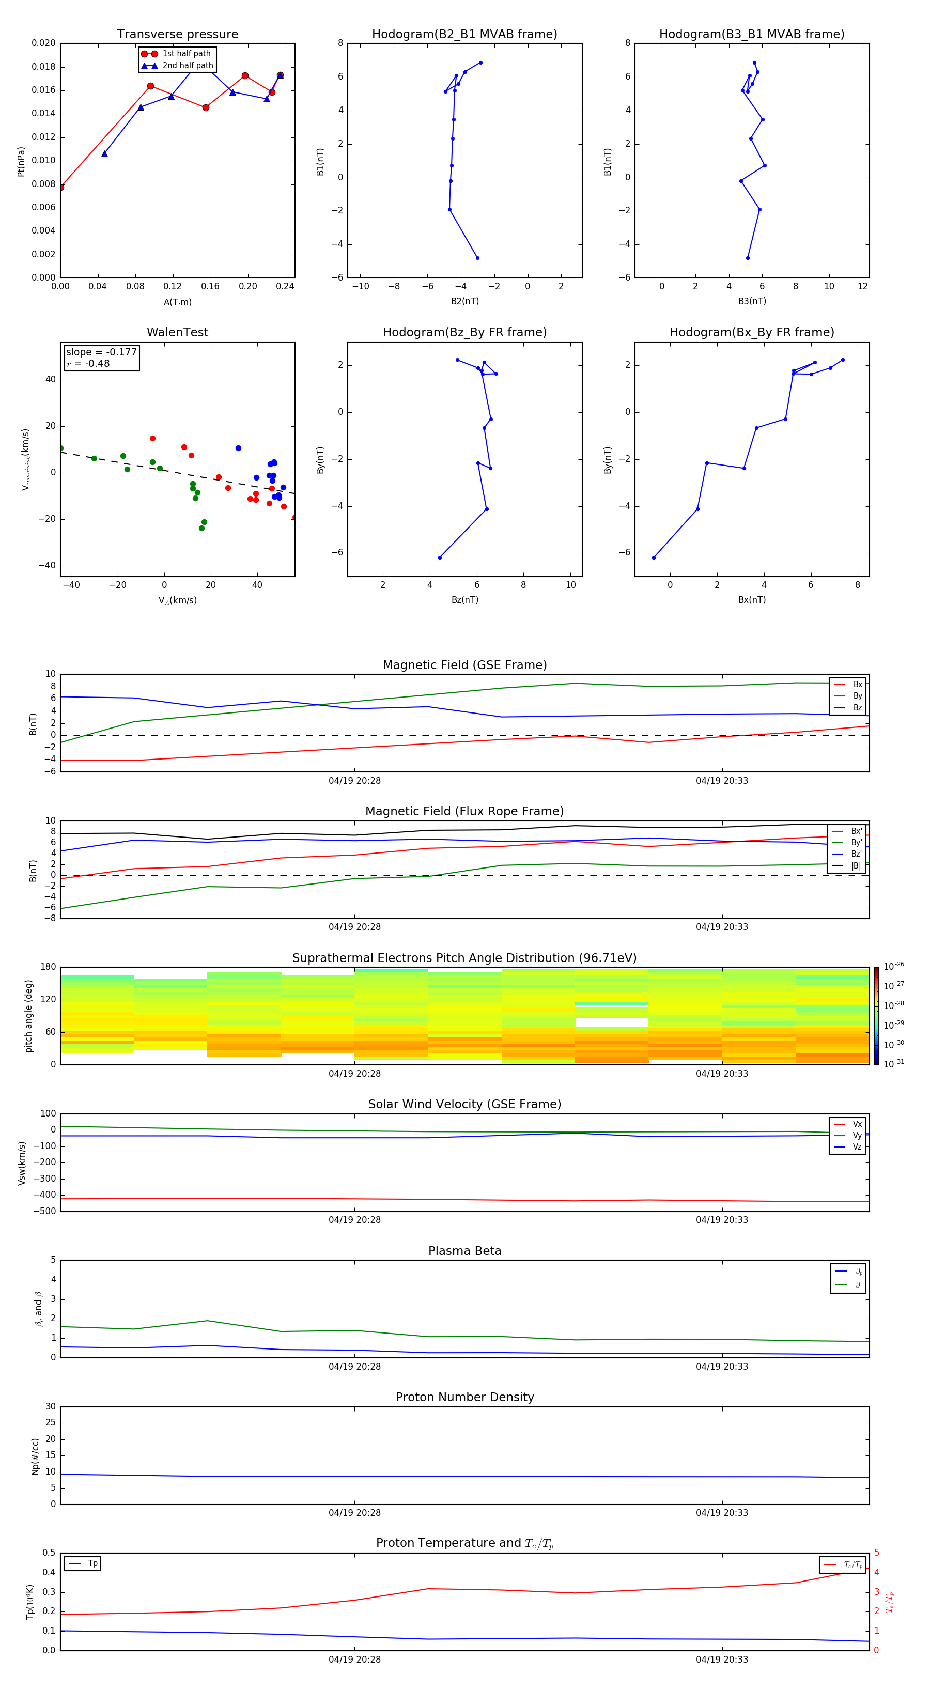Screen dimensions: 930x1705
Task: Click the 'Hodogram(Bx_By FR frame)' title
Action: (x=752, y=332)
